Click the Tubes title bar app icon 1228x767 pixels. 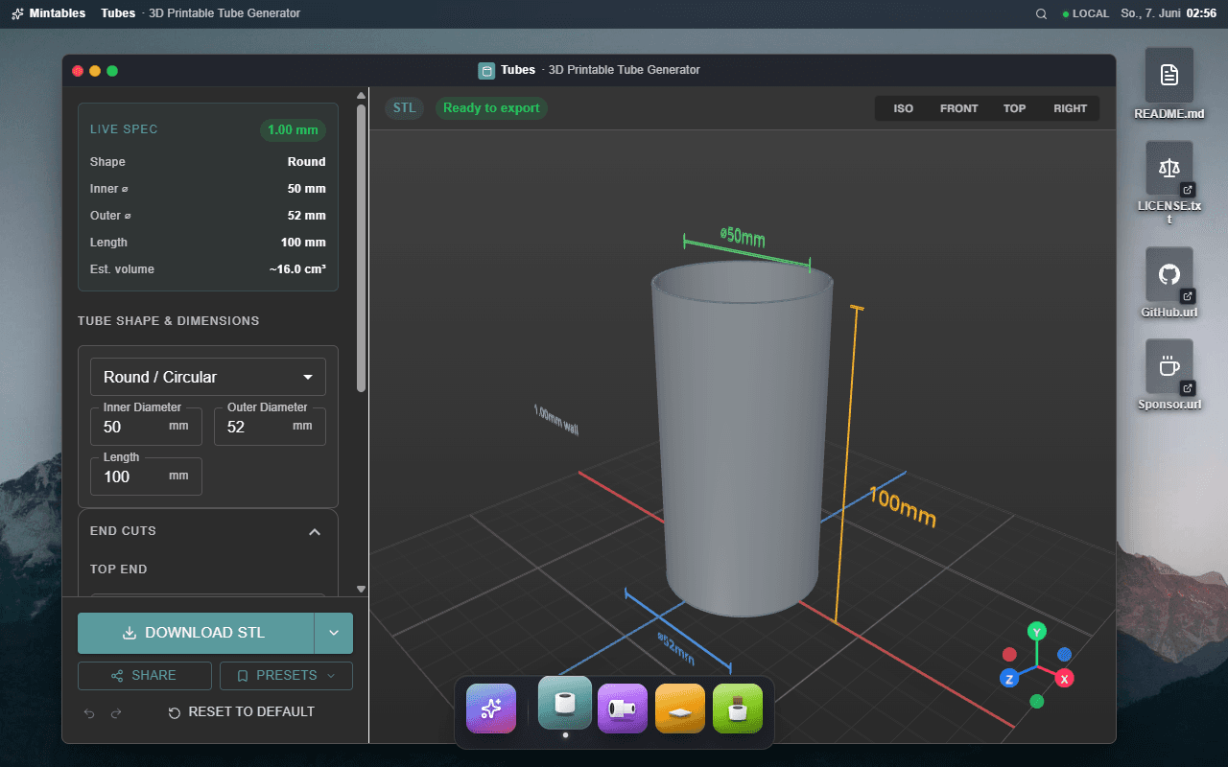click(486, 70)
